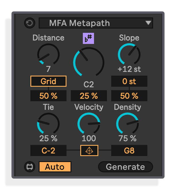Adjust the Distance knob
Viewport: 176px width, 190px height.
(48, 54)
